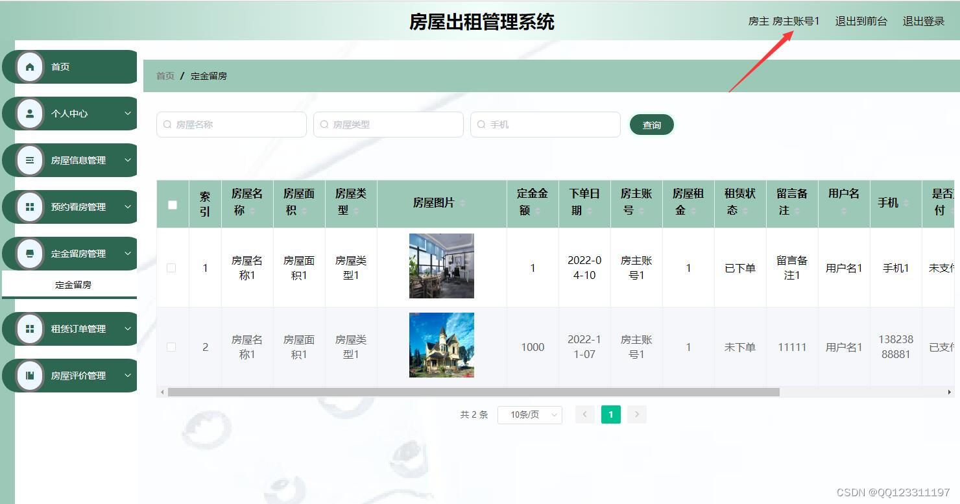Toggle the select-all header checkbox
Viewport: 960px width, 504px height.
point(173,205)
